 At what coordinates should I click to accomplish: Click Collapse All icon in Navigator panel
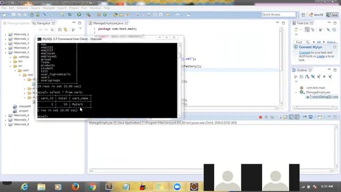click(x=60, y=29)
